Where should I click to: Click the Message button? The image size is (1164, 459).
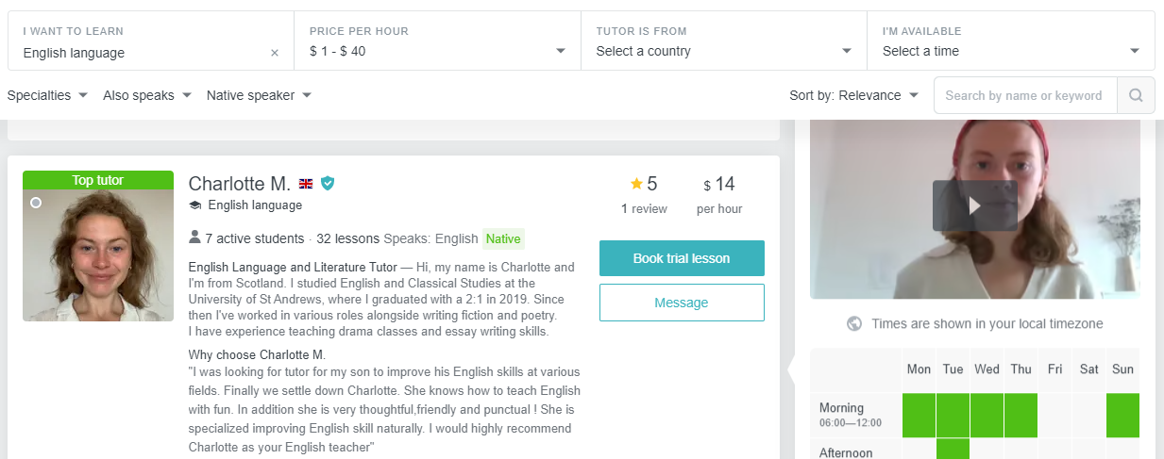682,303
